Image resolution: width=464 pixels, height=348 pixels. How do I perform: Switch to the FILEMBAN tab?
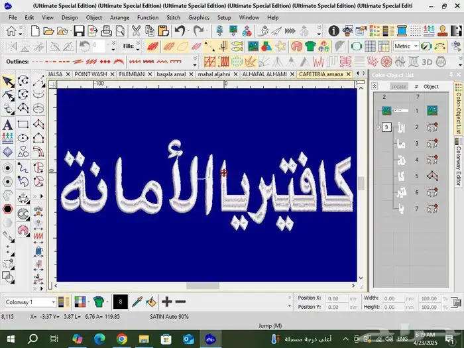coord(132,74)
